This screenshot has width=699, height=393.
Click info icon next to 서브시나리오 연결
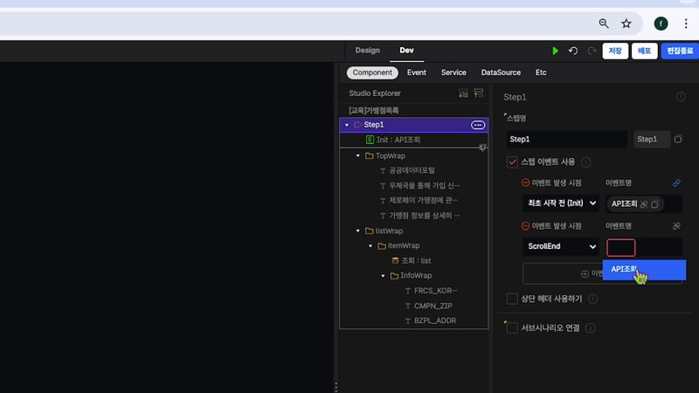[x=591, y=328]
